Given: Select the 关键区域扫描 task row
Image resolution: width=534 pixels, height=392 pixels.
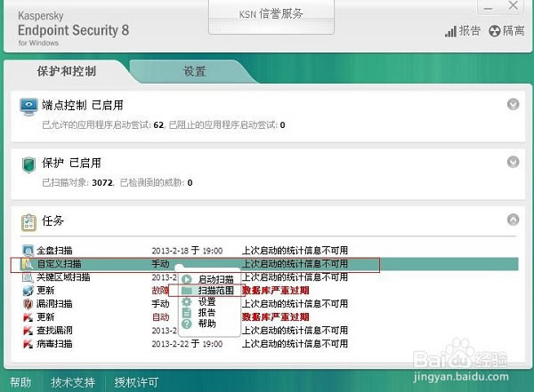Looking at the screenshot, I should (269, 277).
